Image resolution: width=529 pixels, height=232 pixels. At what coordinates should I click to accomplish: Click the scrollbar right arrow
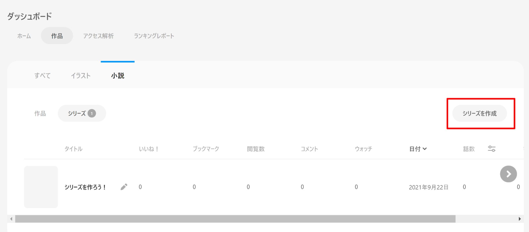(x=519, y=219)
